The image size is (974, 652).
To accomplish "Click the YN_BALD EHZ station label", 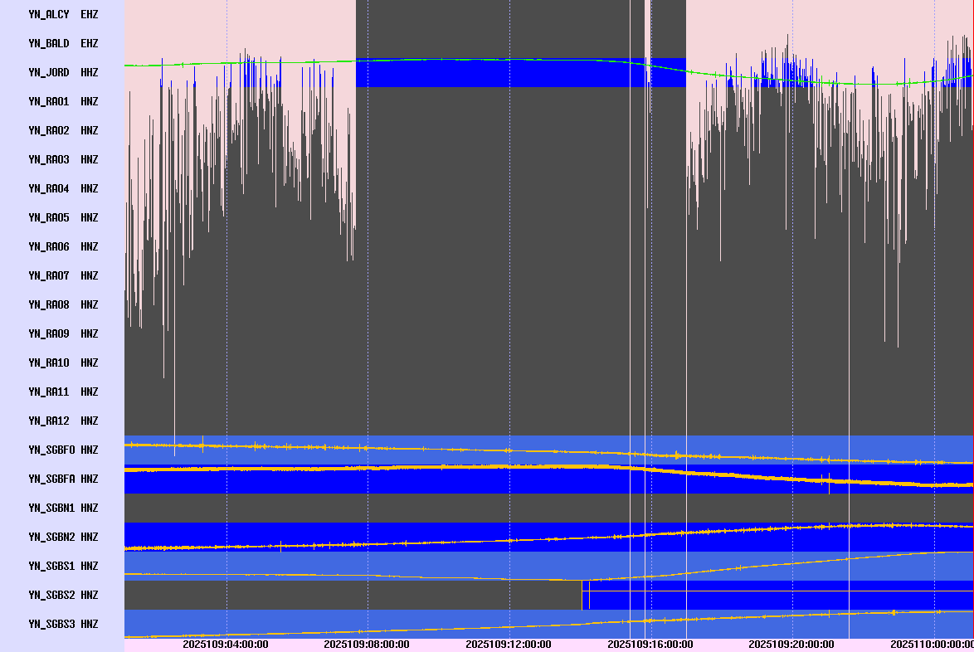I will pyautogui.click(x=63, y=43).
